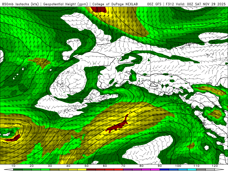Click 'Valid: 00Z SAT NOV 29 2025' text
The width and height of the screenshot is (228, 171).
click(x=201, y=4)
